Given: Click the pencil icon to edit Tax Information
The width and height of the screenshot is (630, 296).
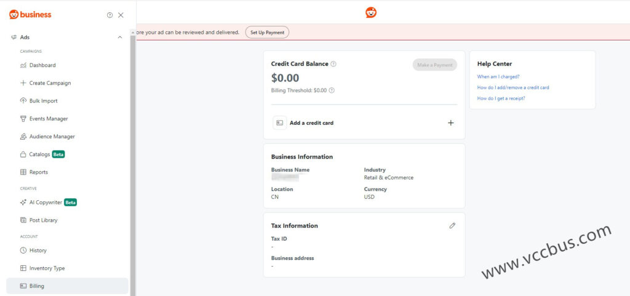Looking at the screenshot, I should 452,225.
